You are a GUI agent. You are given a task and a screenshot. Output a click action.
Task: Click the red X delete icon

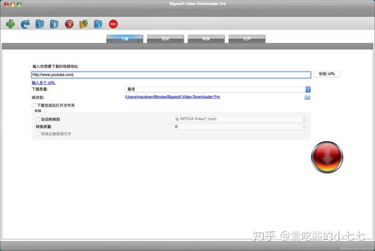click(69, 24)
